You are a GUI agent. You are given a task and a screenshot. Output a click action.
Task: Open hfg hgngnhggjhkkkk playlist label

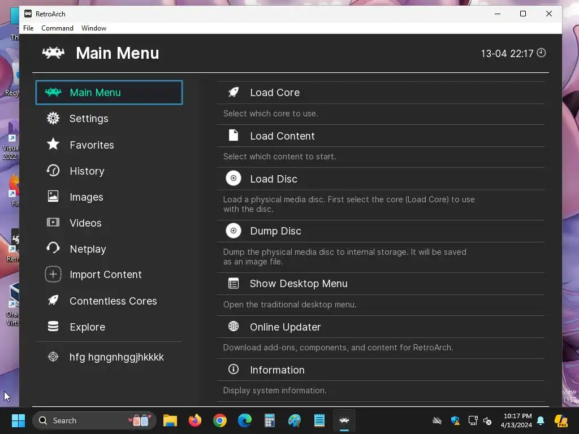click(116, 357)
